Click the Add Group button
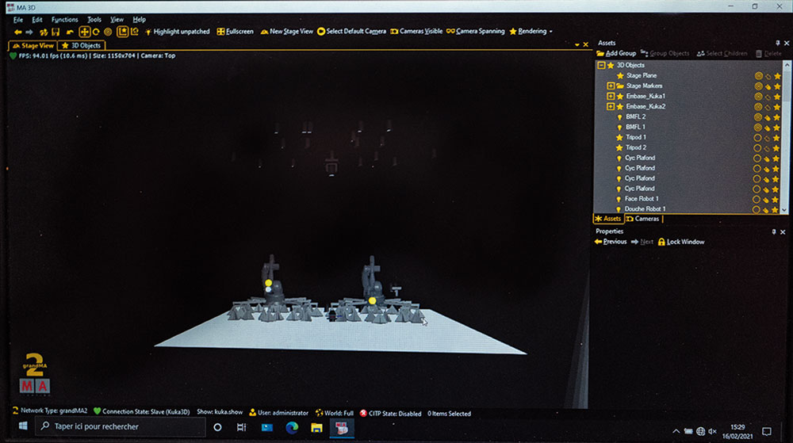This screenshot has height=443, width=793. (x=616, y=54)
